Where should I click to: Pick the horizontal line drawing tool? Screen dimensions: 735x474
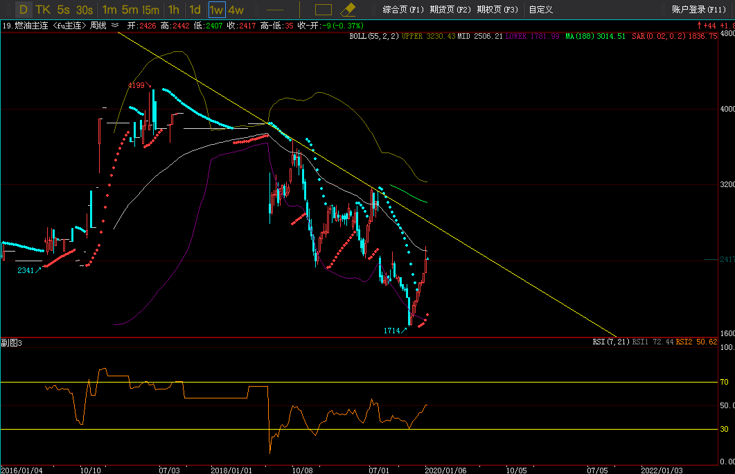coord(275,10)
